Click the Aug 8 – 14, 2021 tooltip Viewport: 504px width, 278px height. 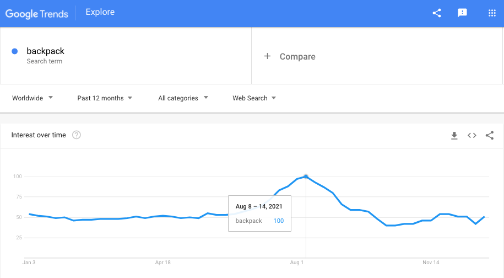coord(259,213)
